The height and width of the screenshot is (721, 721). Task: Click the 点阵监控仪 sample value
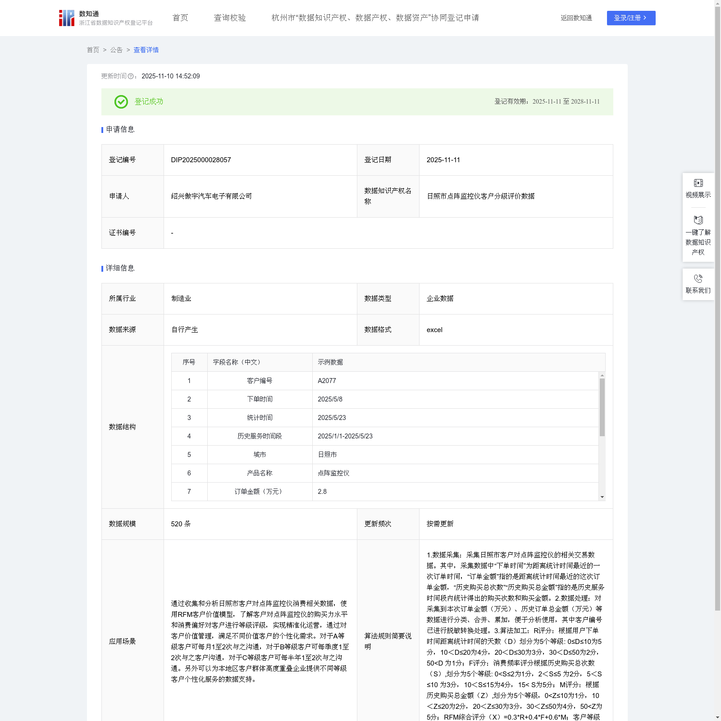pos(333,473)
